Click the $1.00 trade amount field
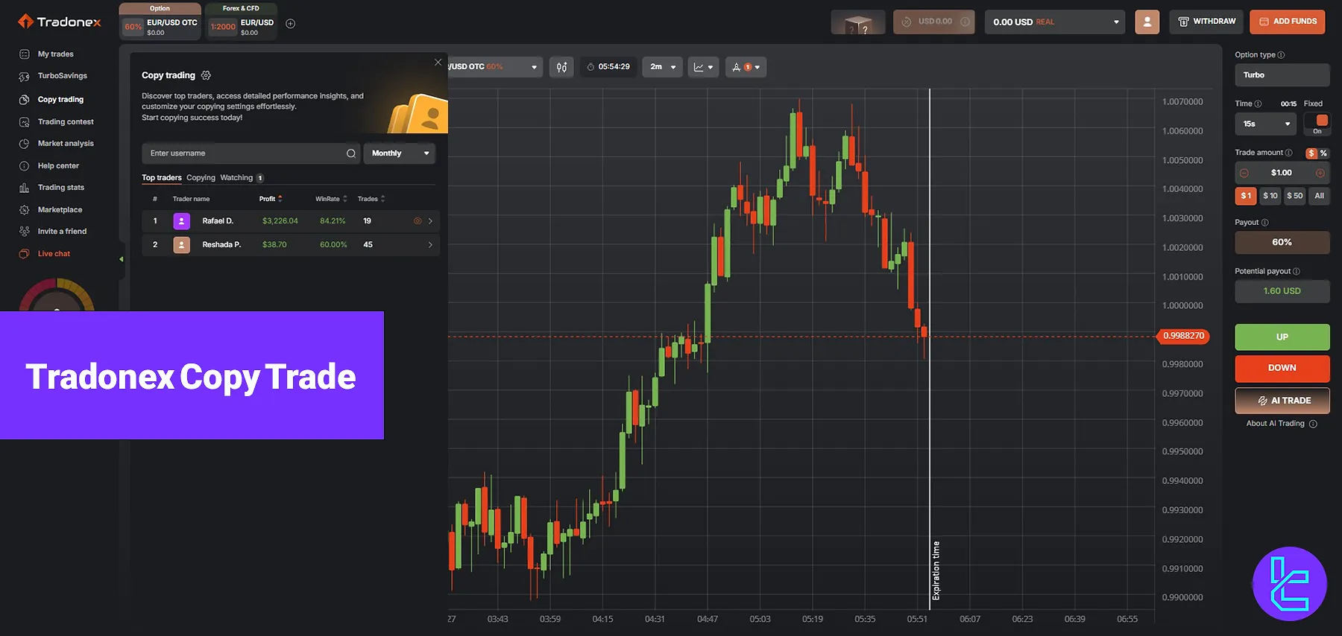 pos(1282,173)
